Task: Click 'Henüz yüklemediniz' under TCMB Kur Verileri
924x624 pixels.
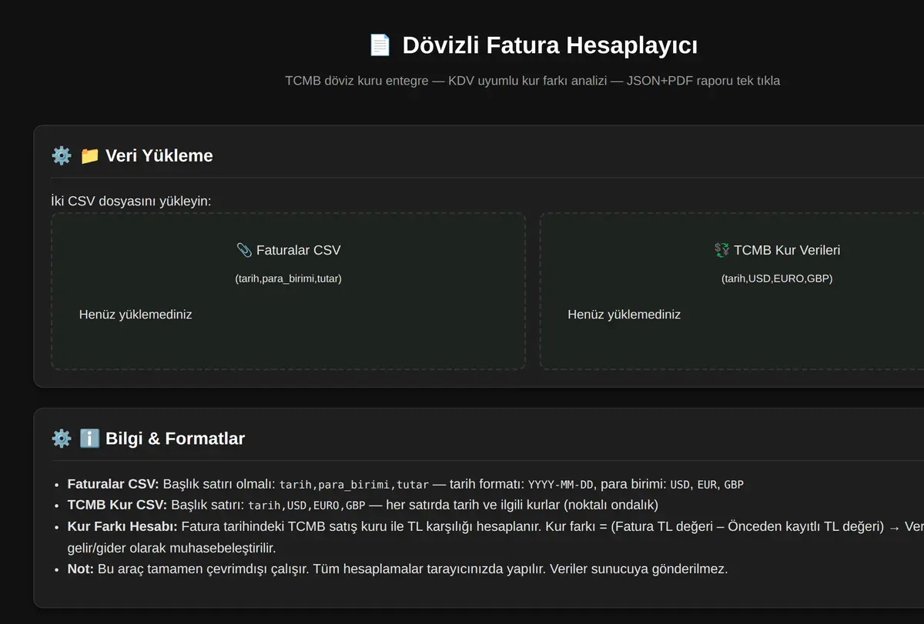Action: [624, 314]
